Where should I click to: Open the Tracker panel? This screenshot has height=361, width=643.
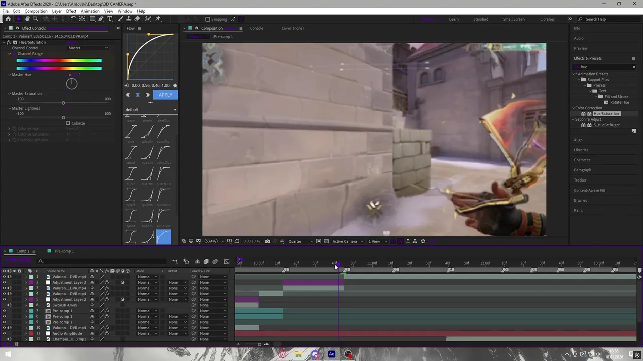[x=580, y=180]
